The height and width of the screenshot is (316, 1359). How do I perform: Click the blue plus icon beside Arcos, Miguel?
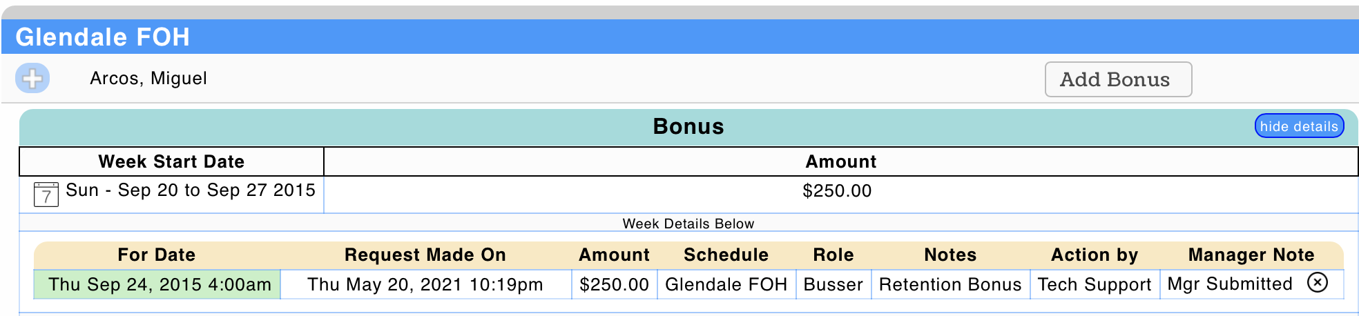click(32, 79)
